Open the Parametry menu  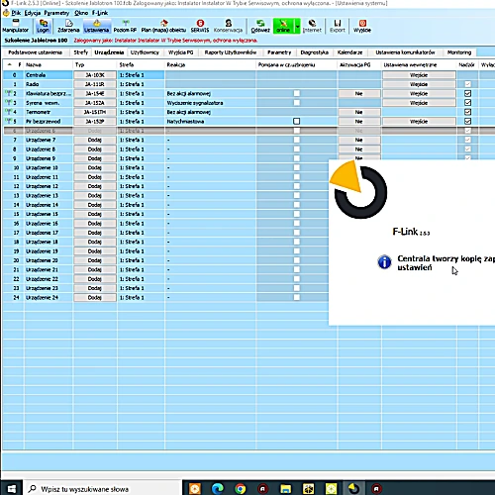coord(56,13)
